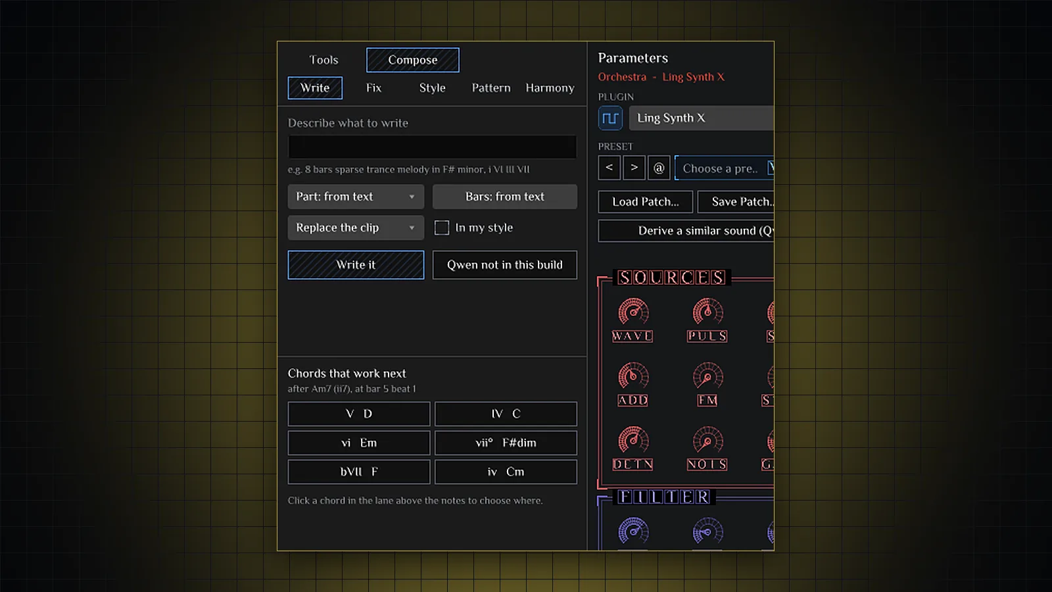Open the Style sub-tab

click(432, 88)
